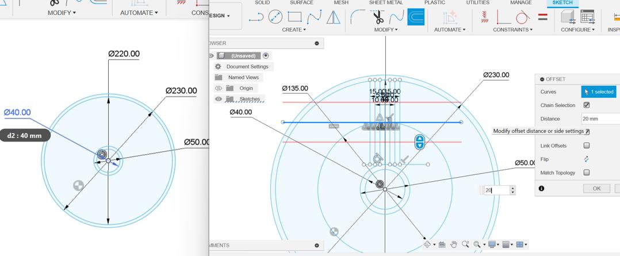Open the CONSTRAINTS dropdown menu
Viewport: 620px width, 256px height.
click(513, 30)
